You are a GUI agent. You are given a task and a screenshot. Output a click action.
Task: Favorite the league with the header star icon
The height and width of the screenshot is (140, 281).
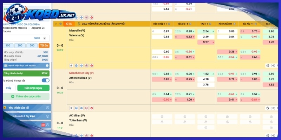coord(60,24)
